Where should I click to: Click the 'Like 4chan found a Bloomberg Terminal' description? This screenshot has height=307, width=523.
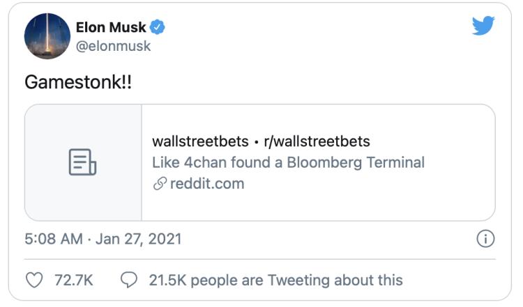[287, 163]
